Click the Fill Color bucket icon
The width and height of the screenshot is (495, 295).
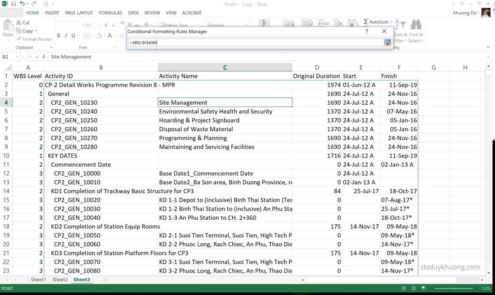tap(99, 35)
